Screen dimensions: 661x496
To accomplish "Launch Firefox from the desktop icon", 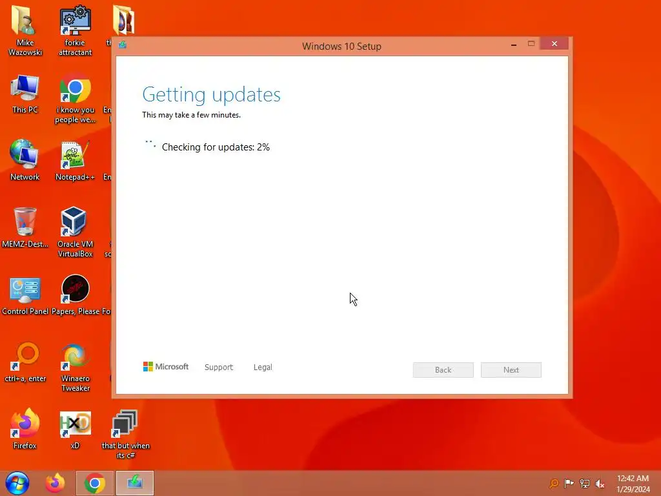I will pyautogui.click(x=25, y=429).
